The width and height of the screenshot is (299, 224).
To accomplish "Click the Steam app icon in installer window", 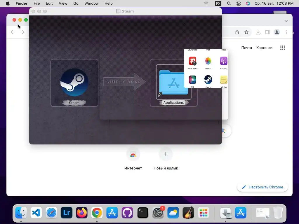I will (74, 82).
